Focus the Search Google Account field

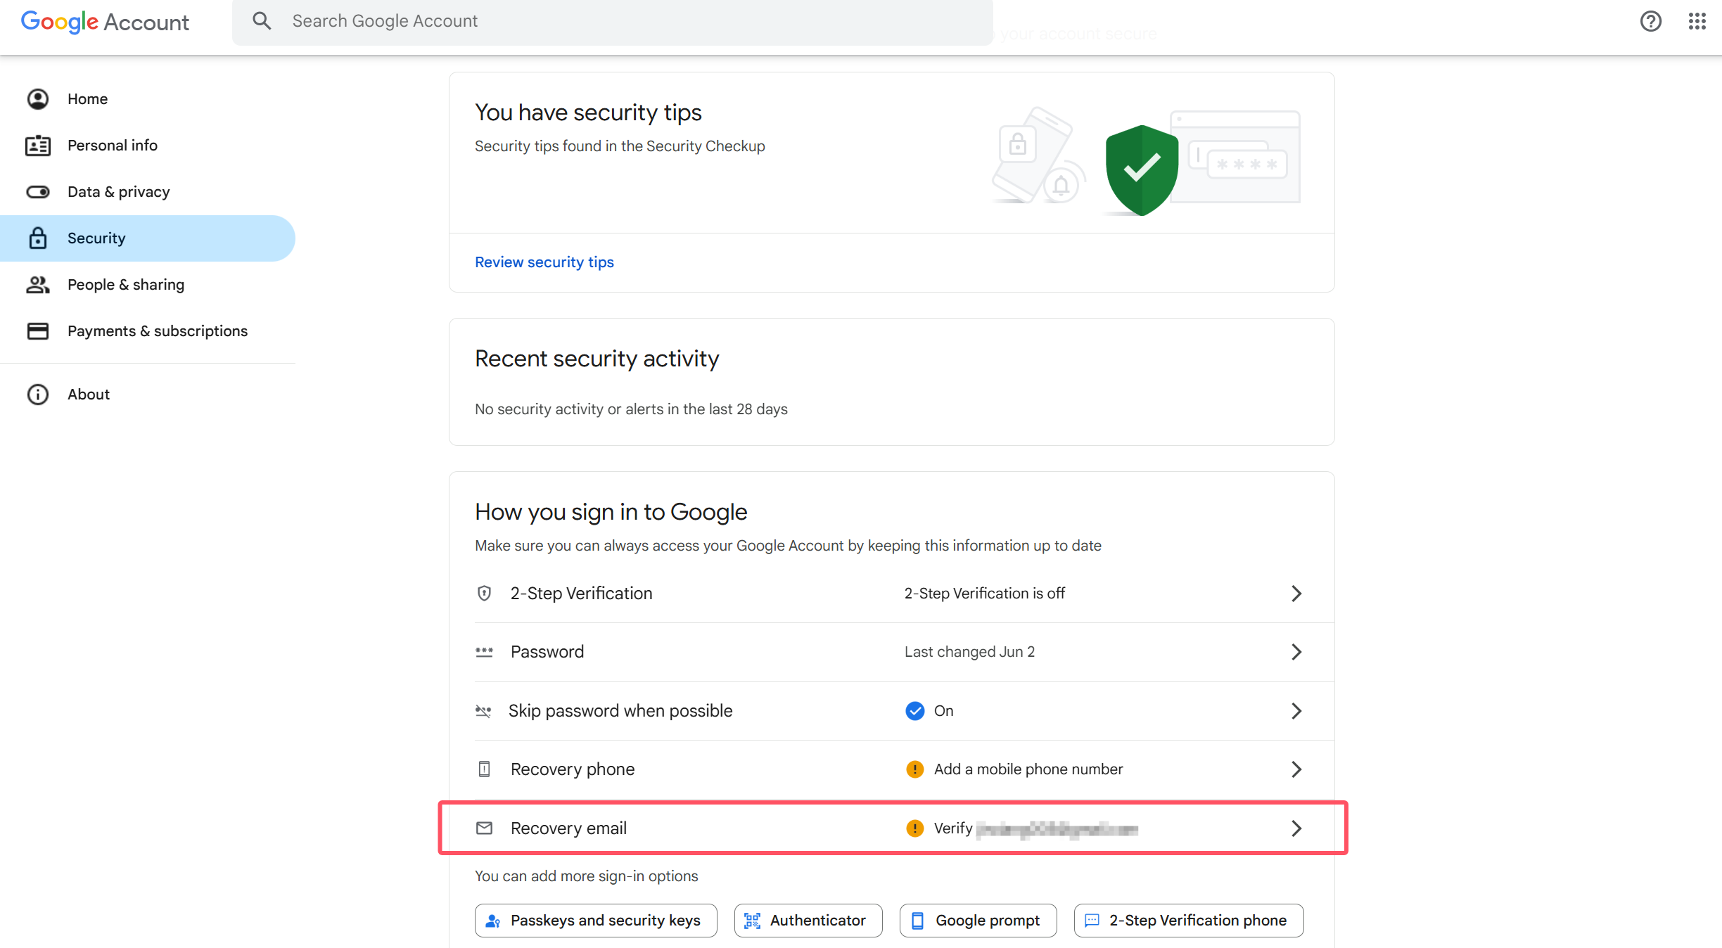(x=612, y=22)
